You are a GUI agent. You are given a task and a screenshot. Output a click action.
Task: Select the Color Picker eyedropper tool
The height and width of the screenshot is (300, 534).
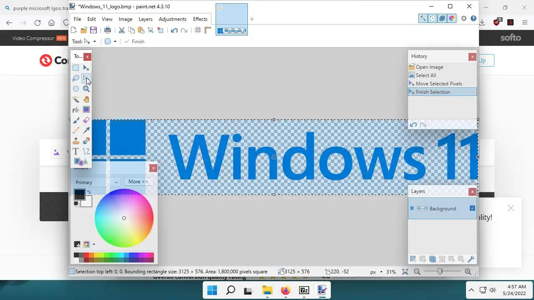86,130
